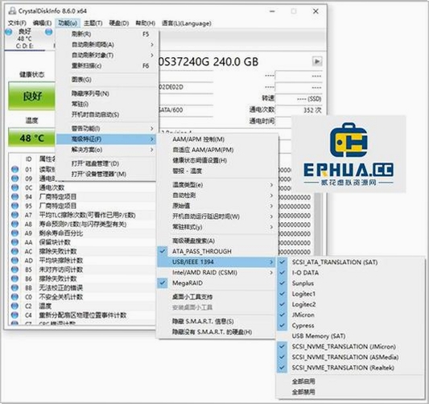This screenshot has width=429, height=404.
Task: Click the CrystalDiskInfo title bar app icon
Action: (12, 11)
